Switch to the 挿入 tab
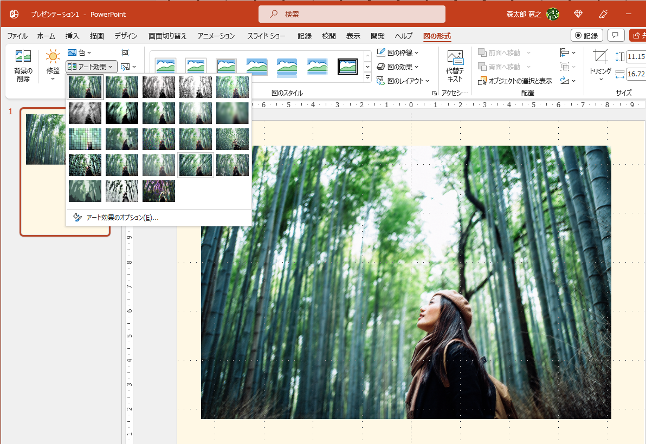 [72, 36]
